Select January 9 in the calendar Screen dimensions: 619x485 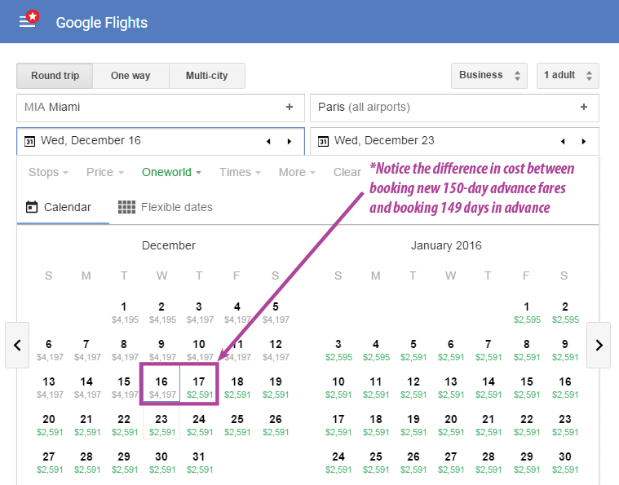tap(565, 350)
